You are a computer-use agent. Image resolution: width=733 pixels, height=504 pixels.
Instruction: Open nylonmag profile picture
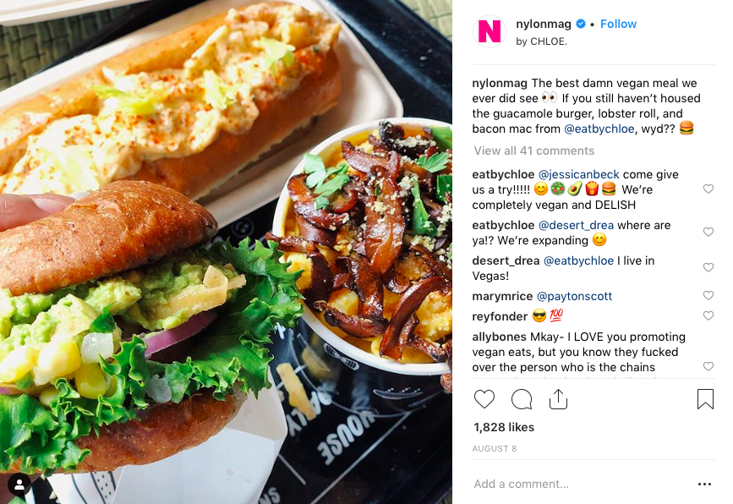(x=489, y=31)
